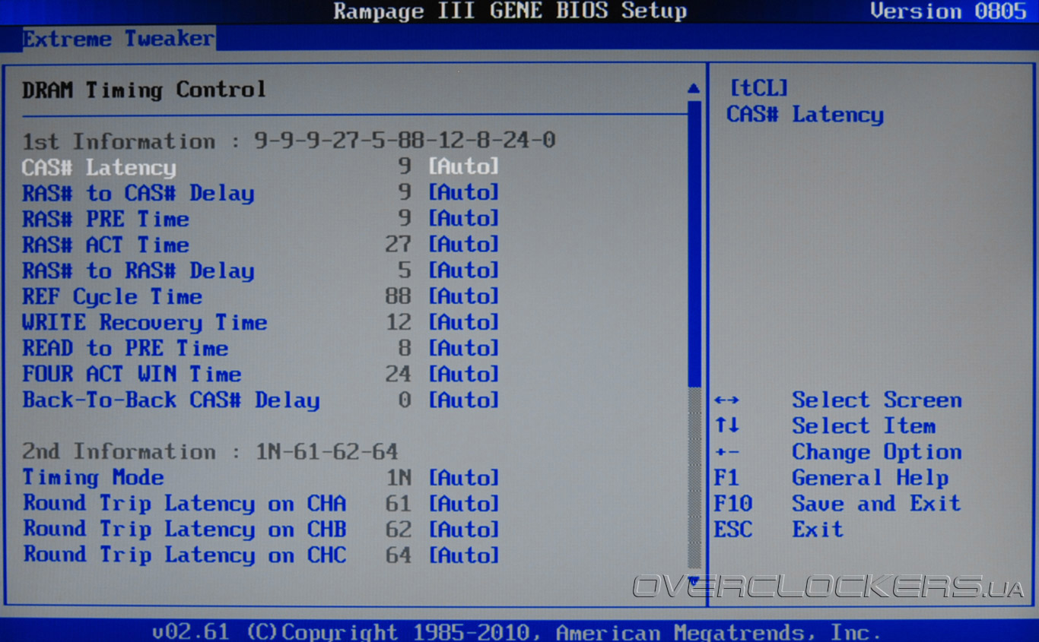
Task: Open the Extreme Tweaker tab
Action: pyautogui.click(x=119, y=39)
